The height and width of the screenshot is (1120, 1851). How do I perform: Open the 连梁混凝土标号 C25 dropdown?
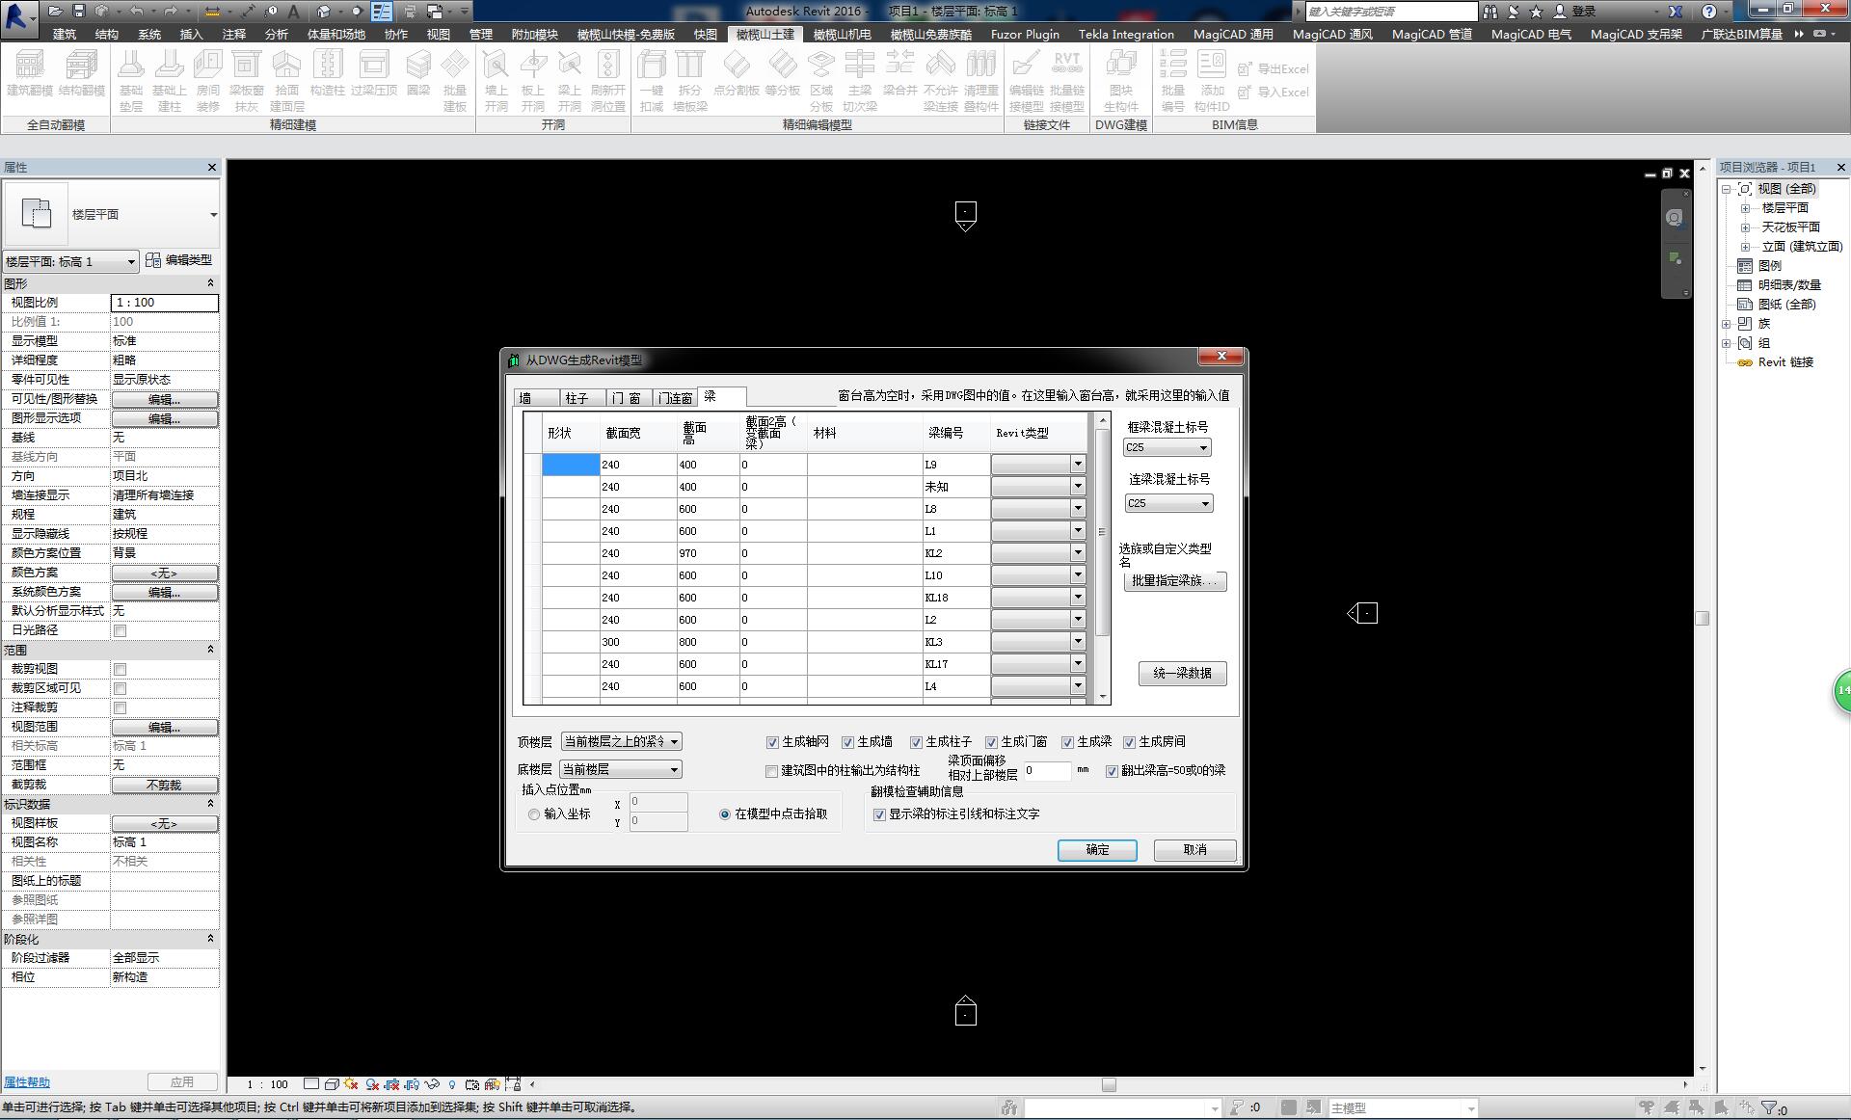1168,503
